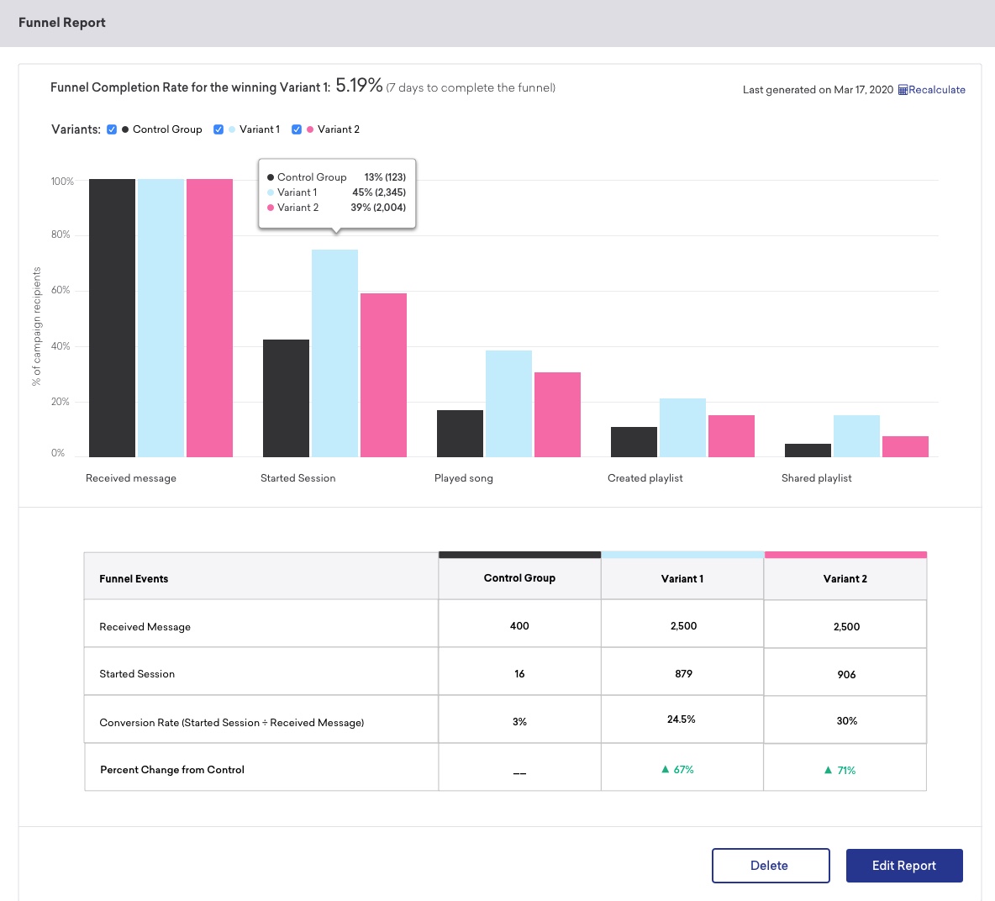995x901 pixels.
Task: Toggle the Variant 1 checkbox
Action: point(218,129)
